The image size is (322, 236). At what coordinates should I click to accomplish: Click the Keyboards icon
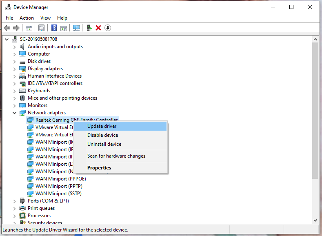coord(22,91)
